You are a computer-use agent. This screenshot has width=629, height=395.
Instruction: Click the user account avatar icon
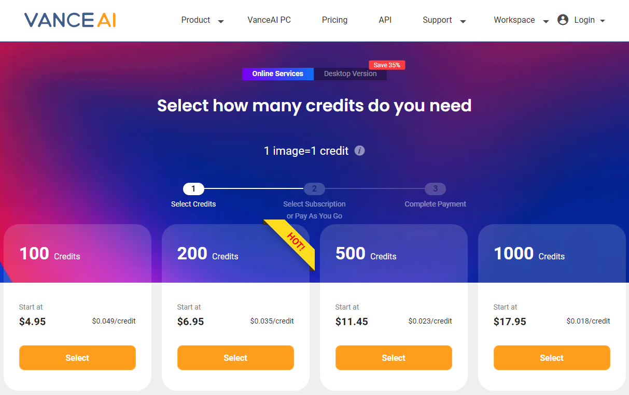pyautogui.click(x=563, y=20)
